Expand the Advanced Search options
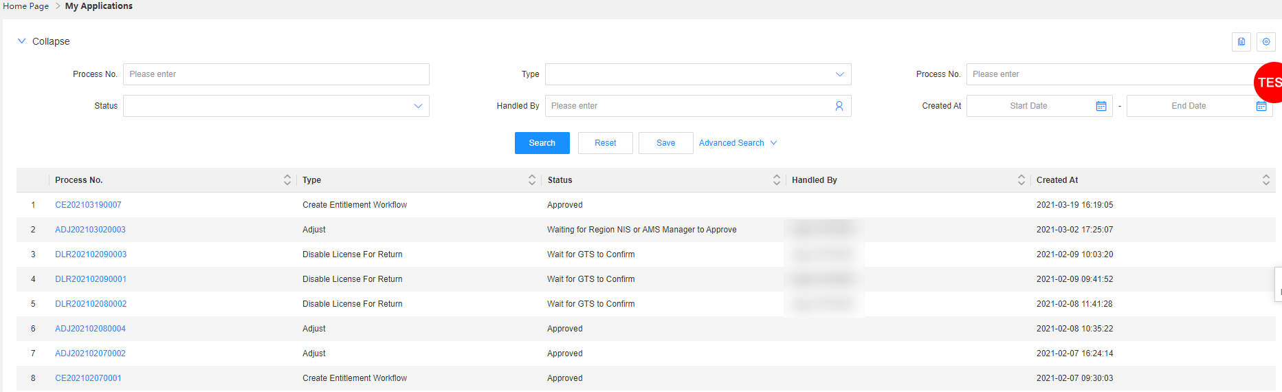 (738, 143)
